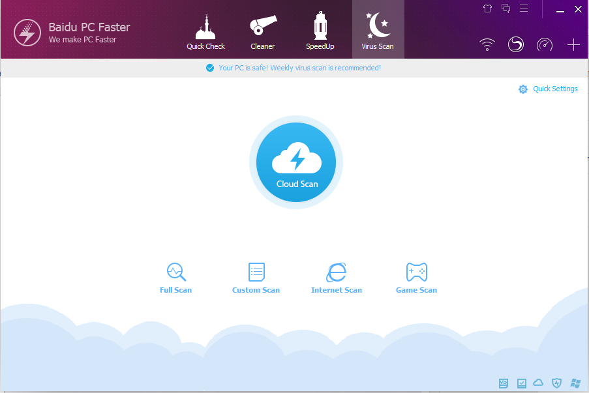Open the skin changer t-shirt icon
The image size is (589, 393).
pyautogui.click(x=487, y=8)
